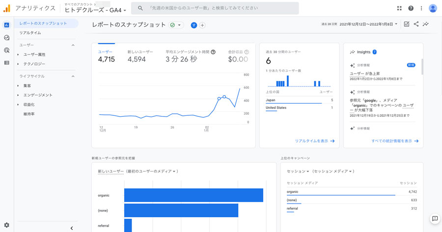This screenshot has height=232, width=442.
Task: Open the Reports icon in left rail
Action: pyautogui.click(x=6, y=25)
